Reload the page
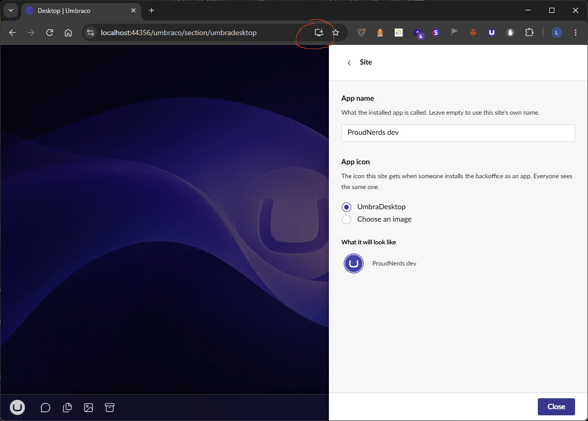This screenshot has width=588, height=421. pyautogui.click(x=50, y=33)
